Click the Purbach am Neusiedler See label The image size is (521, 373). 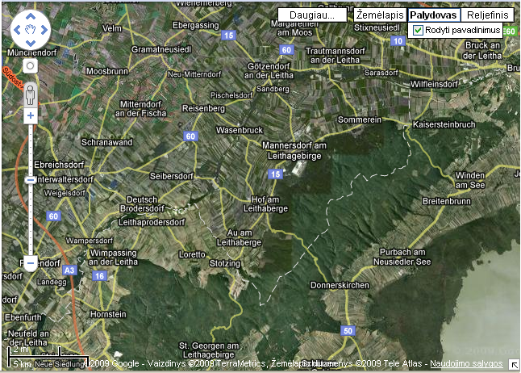[402, 257]
